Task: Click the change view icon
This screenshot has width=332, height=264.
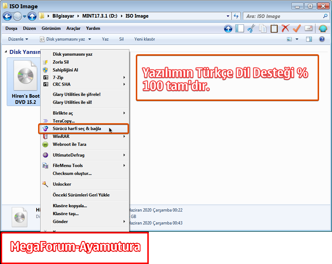Action: click(x=289, y=39)
